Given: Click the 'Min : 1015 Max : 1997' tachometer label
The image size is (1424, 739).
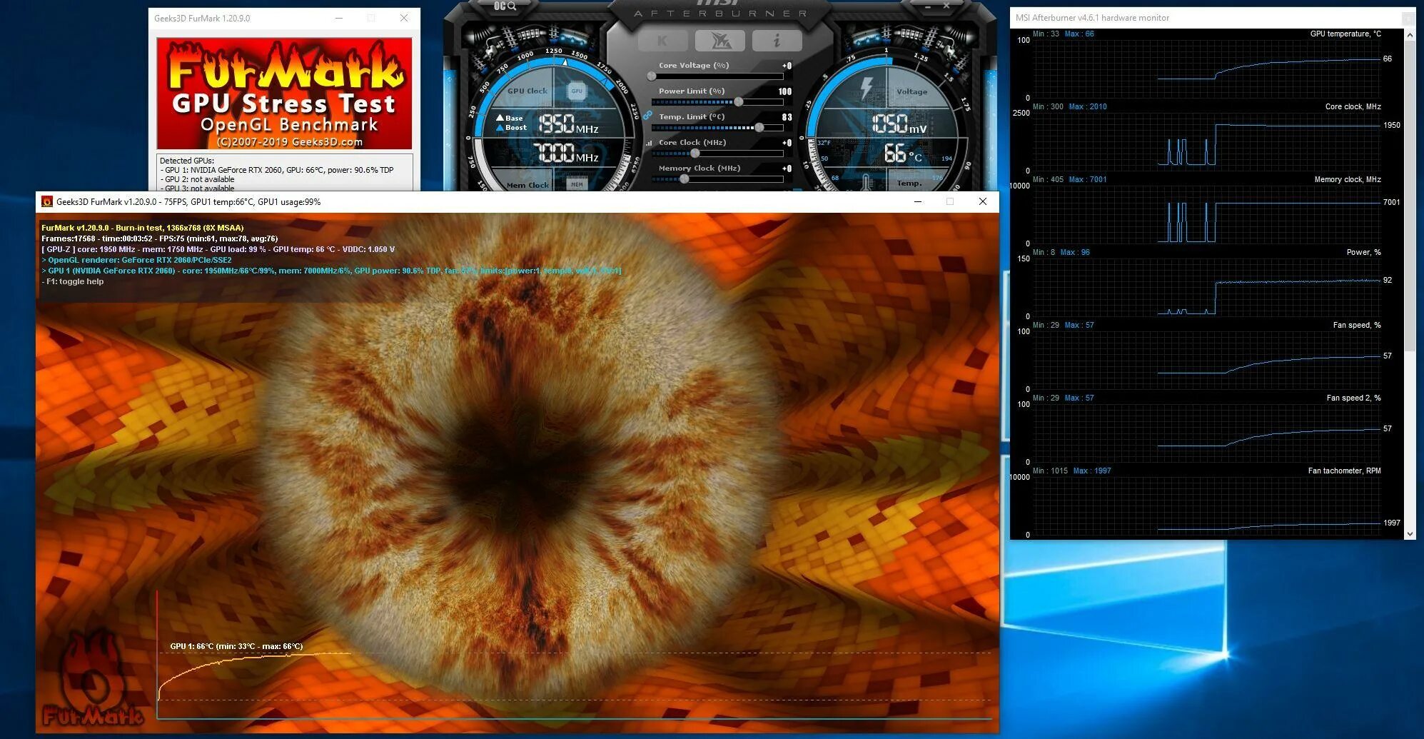Looking at the screenshot, I should 1071,471.
